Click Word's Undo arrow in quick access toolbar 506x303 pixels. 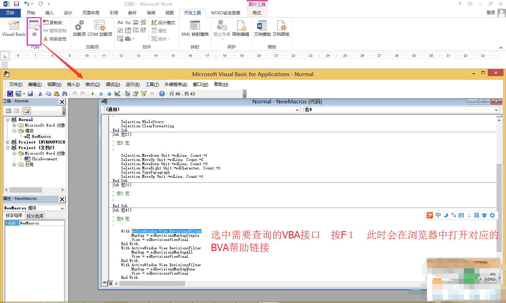[27, 4]
